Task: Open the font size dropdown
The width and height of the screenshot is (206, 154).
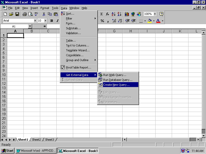Action: click(45, 21)
